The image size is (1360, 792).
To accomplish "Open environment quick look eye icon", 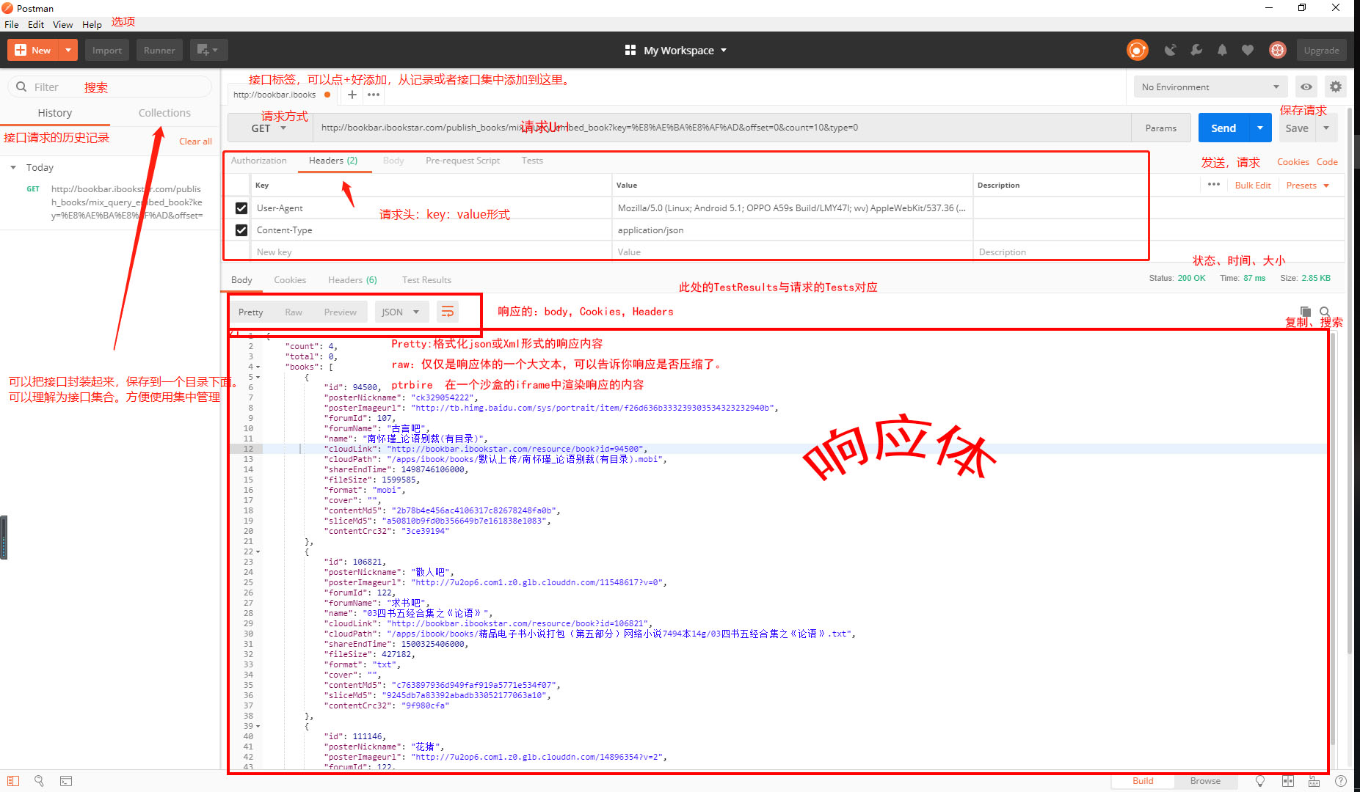I will pyautogui.click(x=1306, y=87).
